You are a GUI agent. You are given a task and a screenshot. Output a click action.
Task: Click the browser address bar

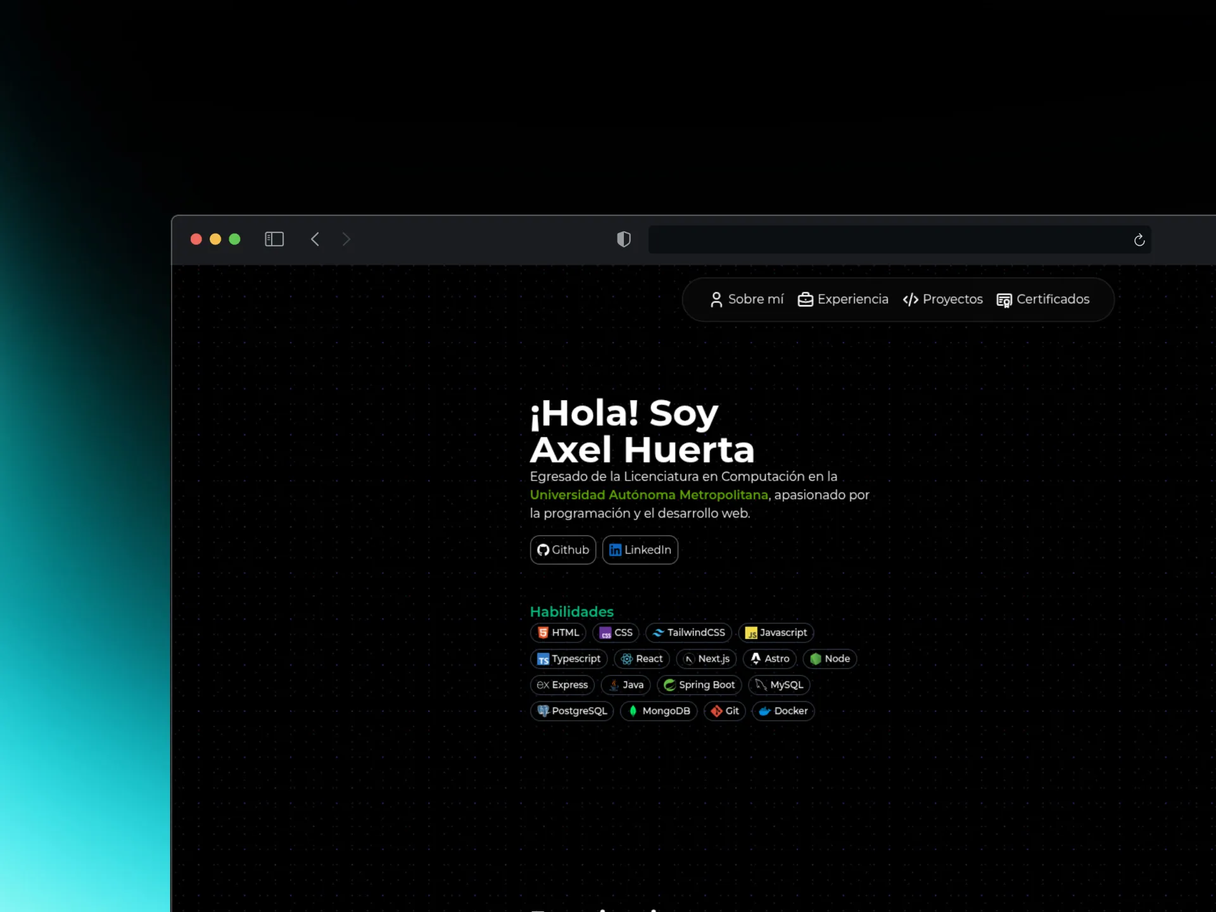click(x=887, y=240)
